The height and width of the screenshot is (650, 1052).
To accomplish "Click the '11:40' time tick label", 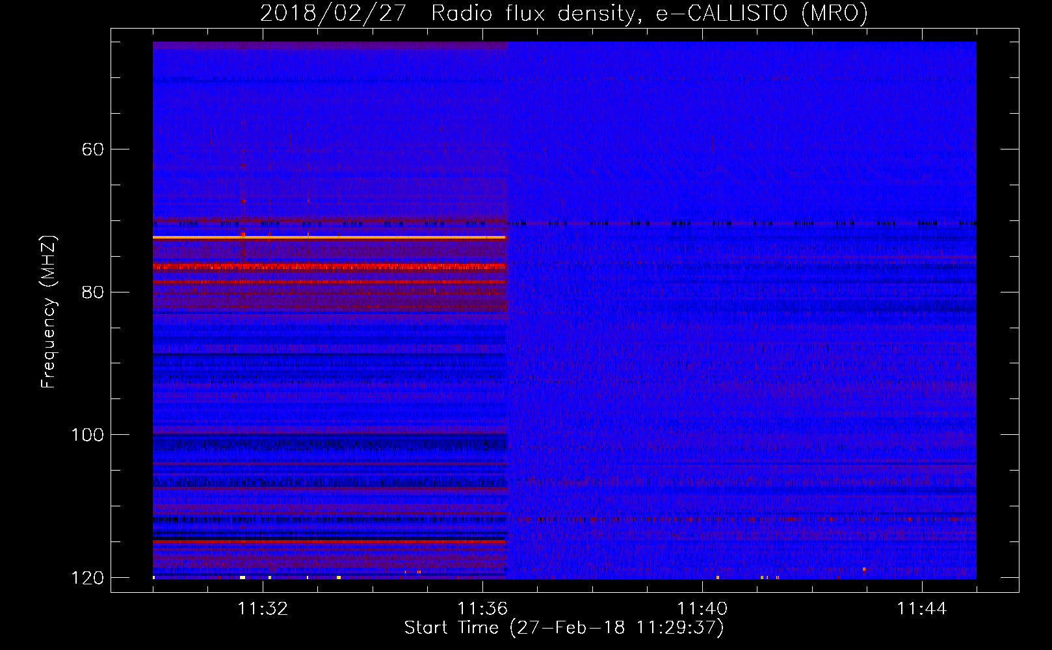I will (702, 609).
